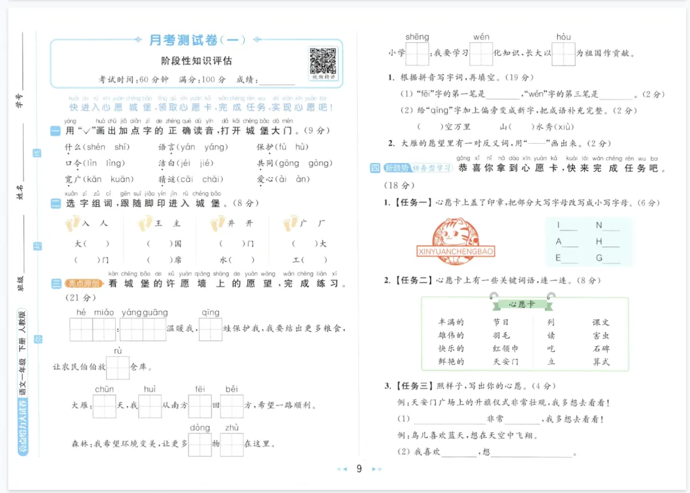Click the writing box under dòng

pos(200,444)
